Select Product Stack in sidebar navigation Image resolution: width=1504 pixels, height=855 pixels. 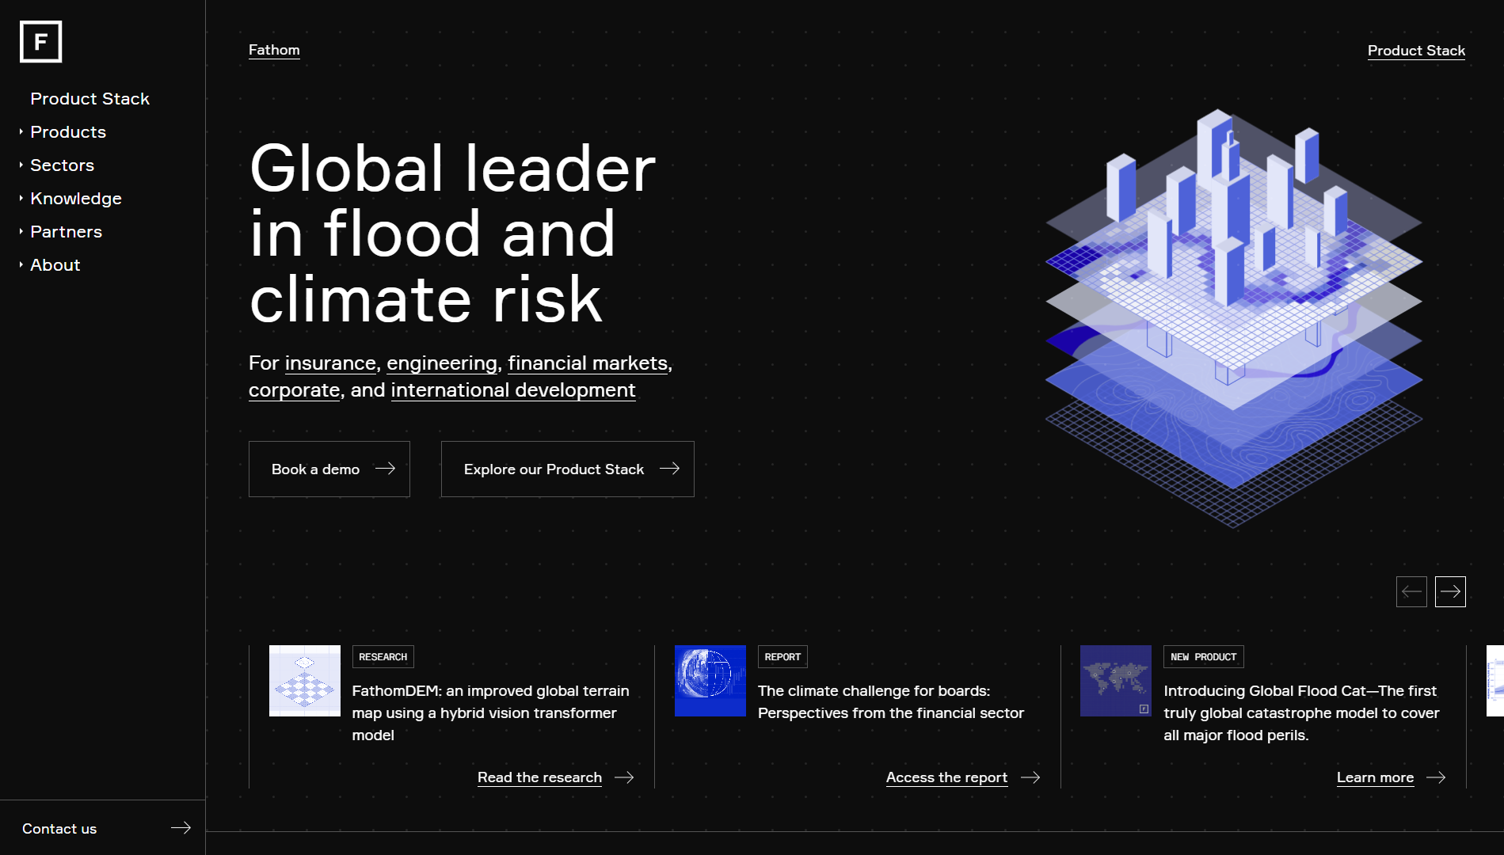[89, 99]
